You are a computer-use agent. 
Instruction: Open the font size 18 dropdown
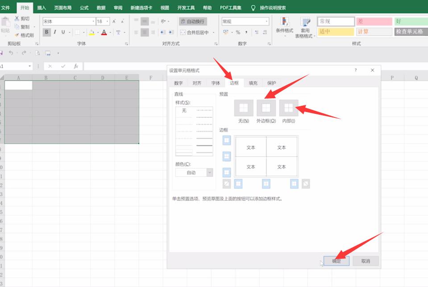(x=107, y=21)
